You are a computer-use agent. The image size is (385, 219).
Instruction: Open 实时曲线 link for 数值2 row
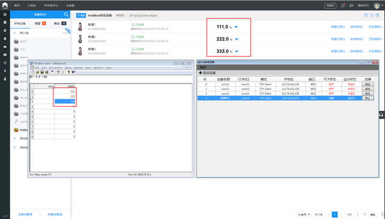point(357,39)
